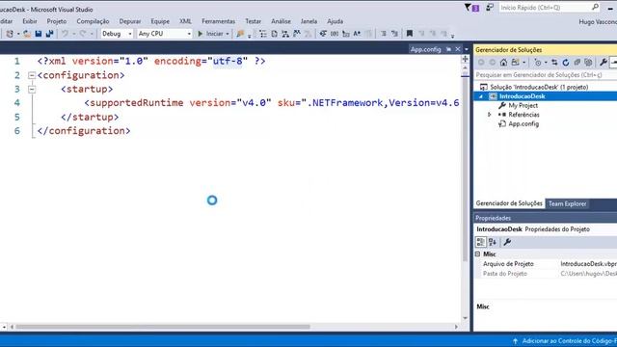Viewport: 617px width, 347px height.
Task: Click the Refresh icon in Solution Explorer
Action: coord(566,62)
